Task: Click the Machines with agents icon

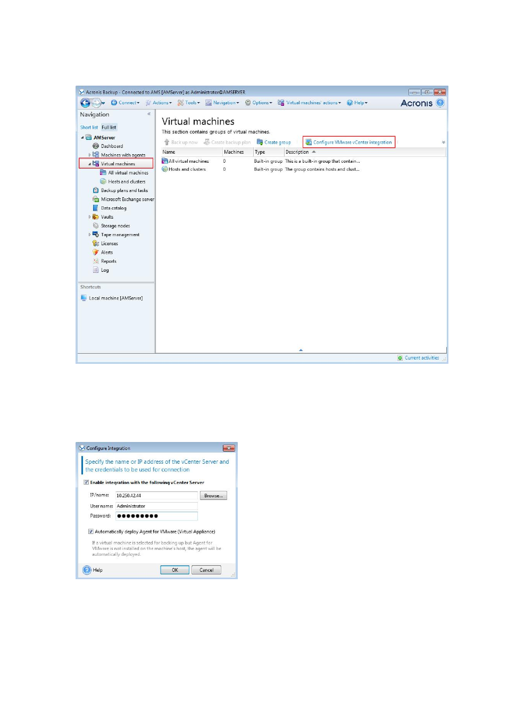Action: pos(96,155)
